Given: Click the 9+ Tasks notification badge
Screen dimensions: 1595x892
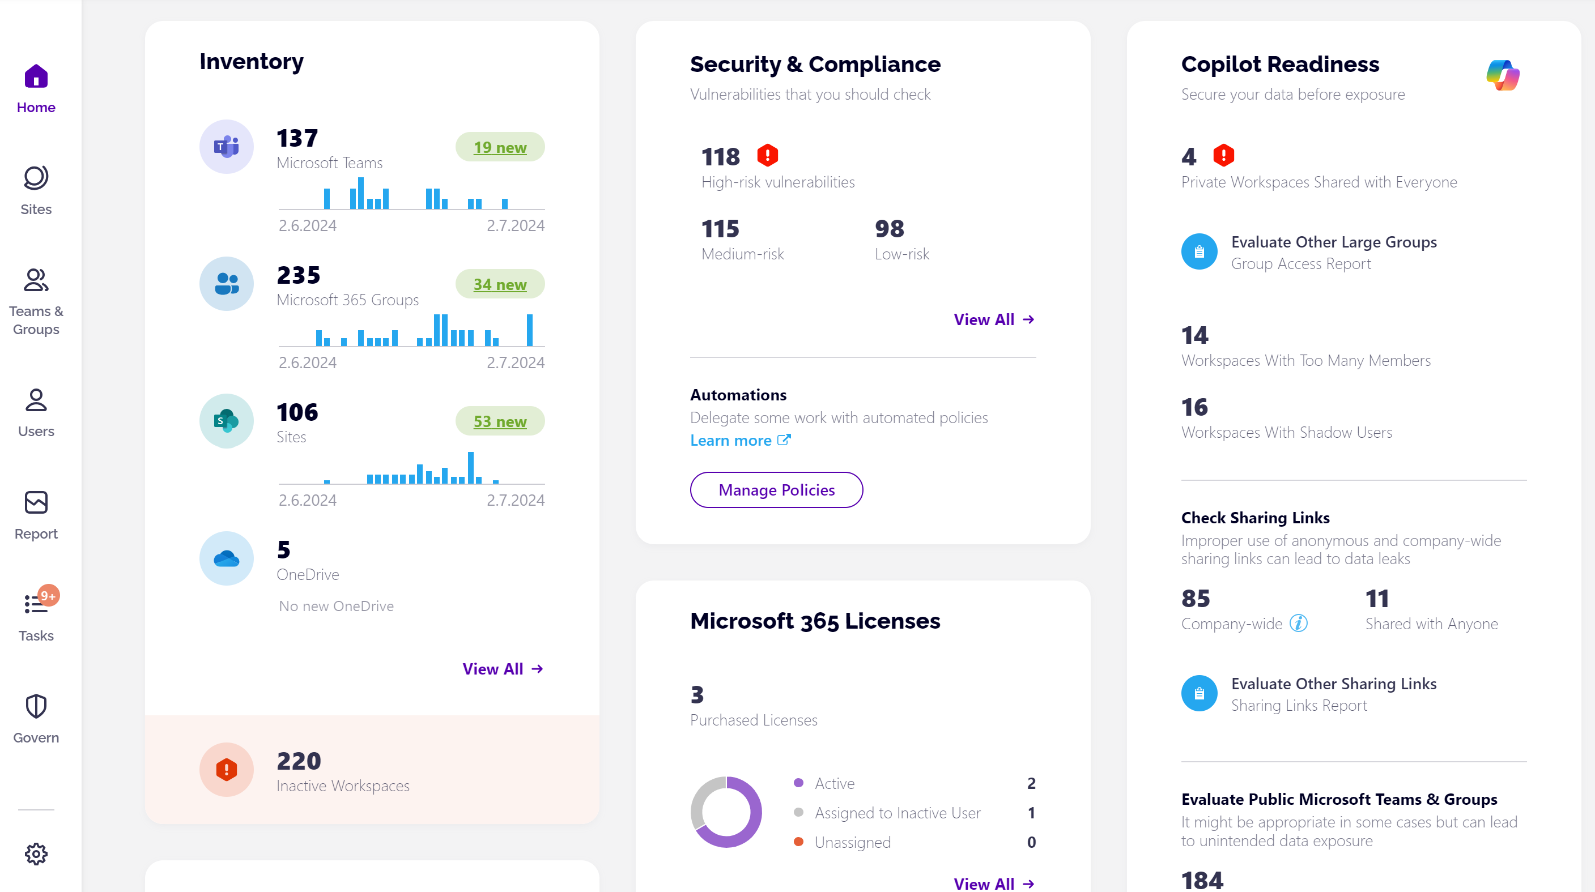Looking at the screenshot, I should (x=48, y=595).
